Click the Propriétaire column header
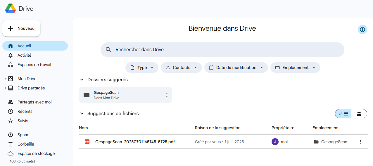The image size is (373, 166). click(x=283, y=128)
